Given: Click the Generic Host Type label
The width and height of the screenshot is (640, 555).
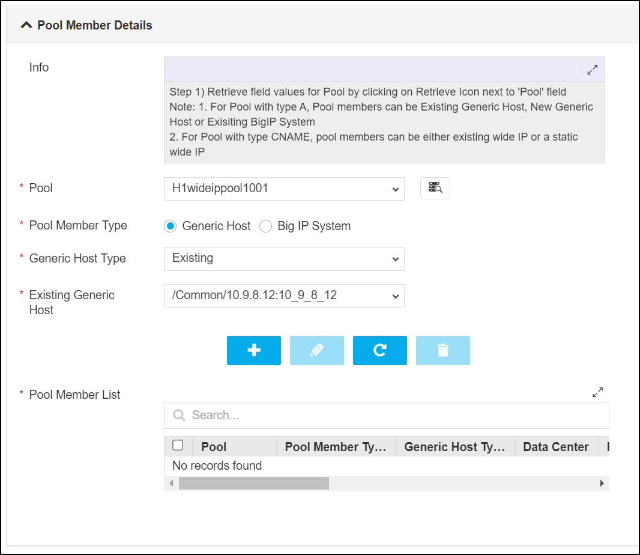Looking at the screenshot, I should [x=77, y=258].
